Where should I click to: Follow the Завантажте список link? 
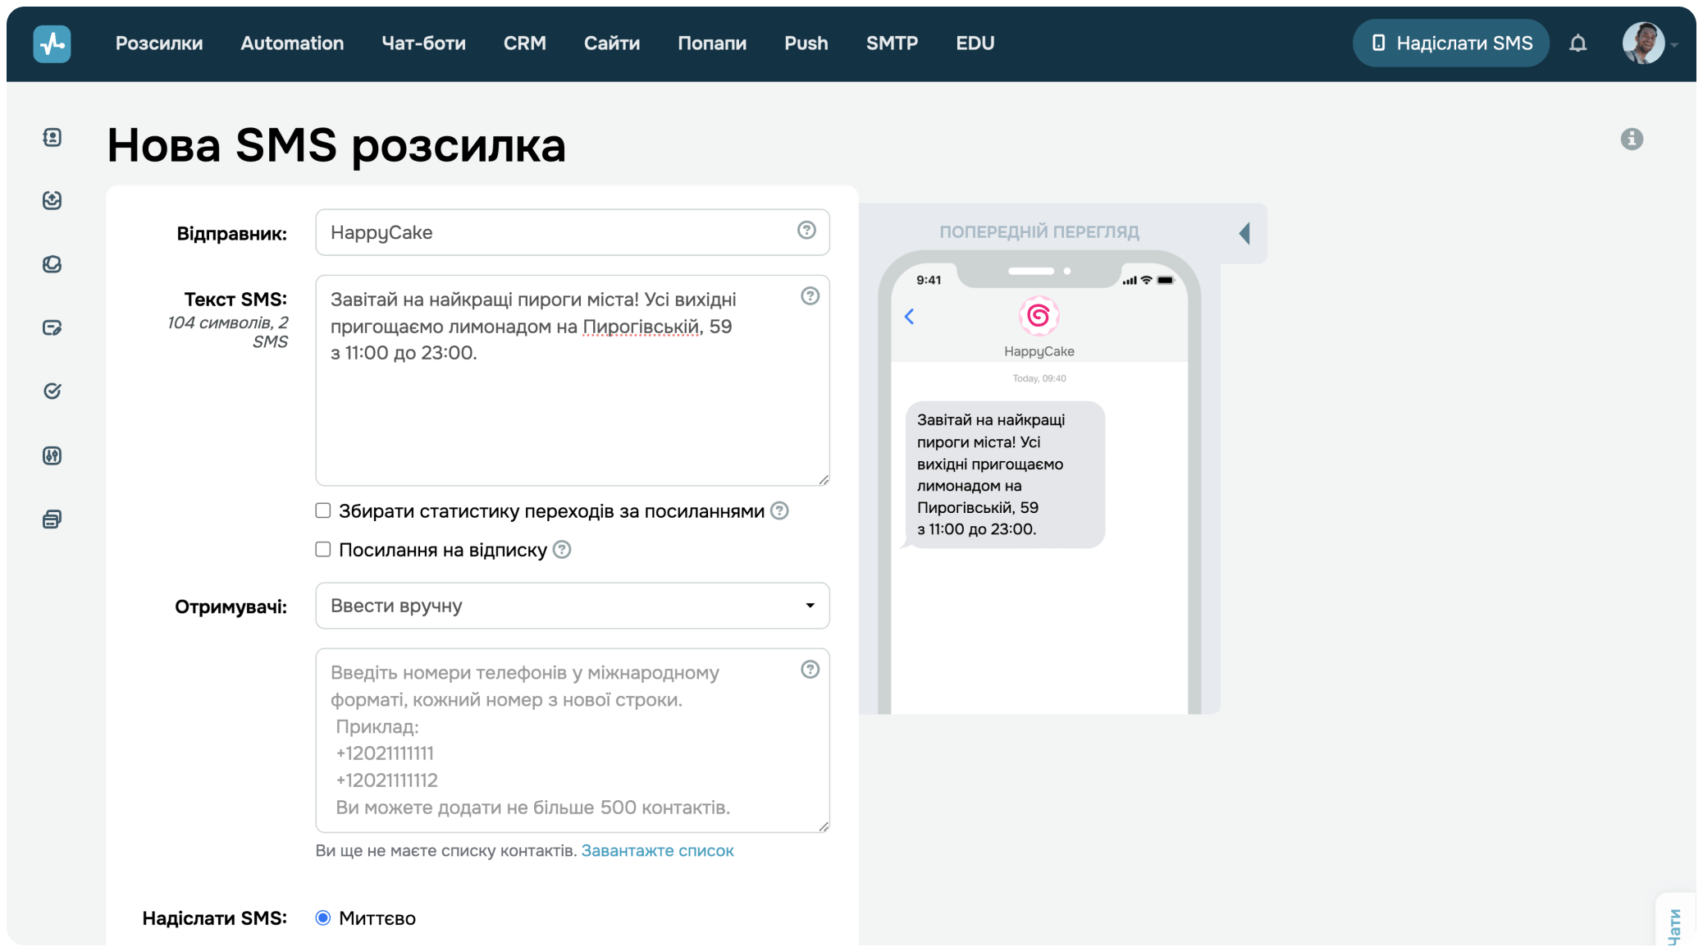[x=657, y=851]
